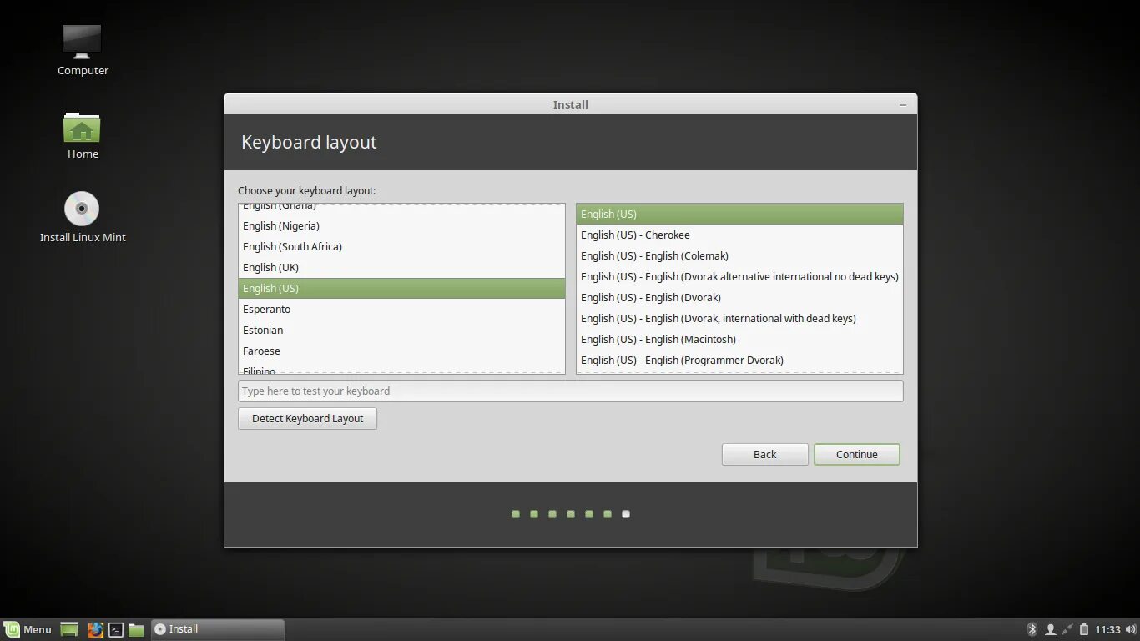Choose English (US) - English (Macintosh) variant

click(739, 339)
